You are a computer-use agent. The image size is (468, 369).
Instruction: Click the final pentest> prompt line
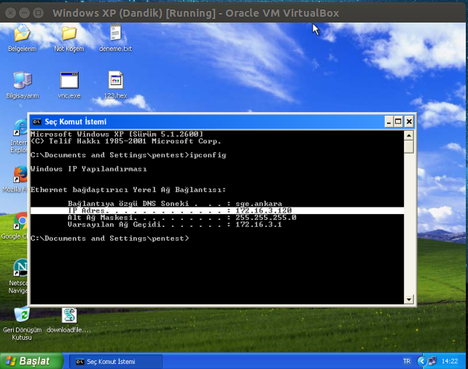110,239
